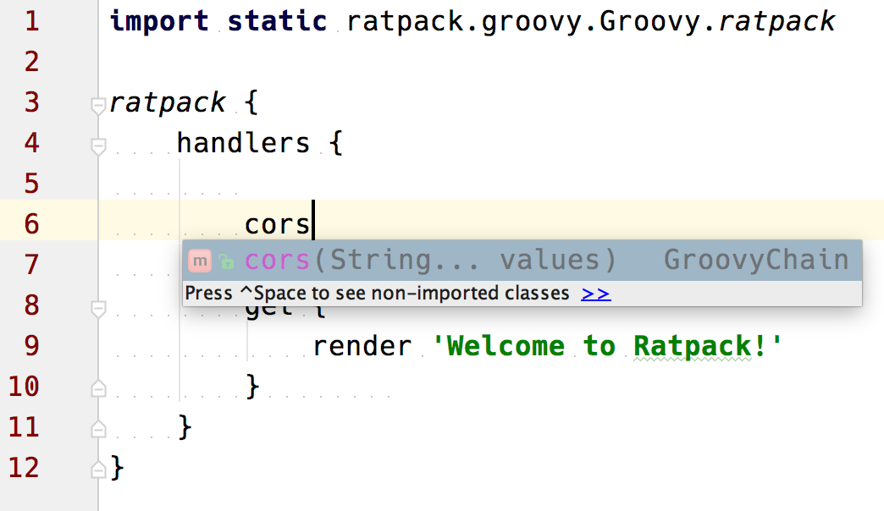Click the hint 'Press ^Space to see non-imported classes'
Screen dimensions: 884x511
(x=377, y=294)
